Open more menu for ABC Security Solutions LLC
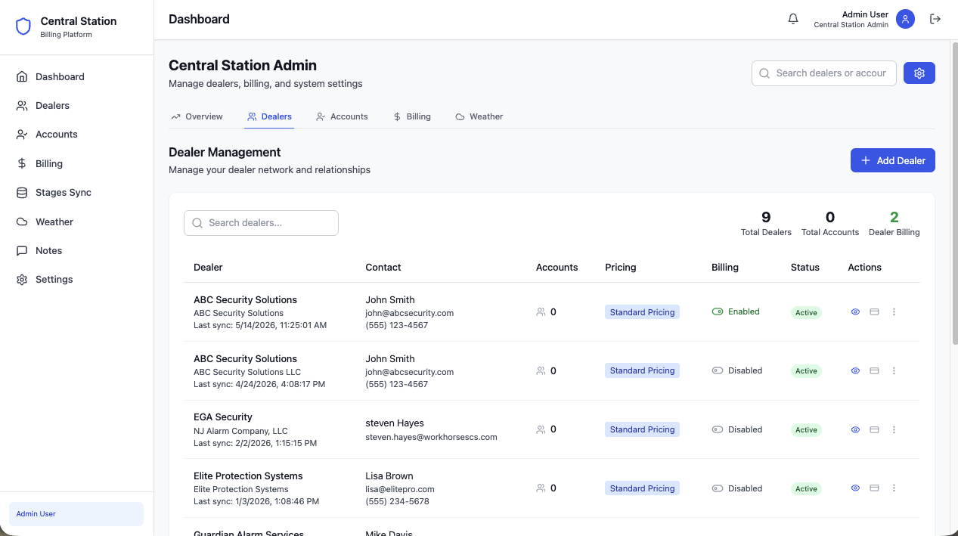 [x=894, y=370]
